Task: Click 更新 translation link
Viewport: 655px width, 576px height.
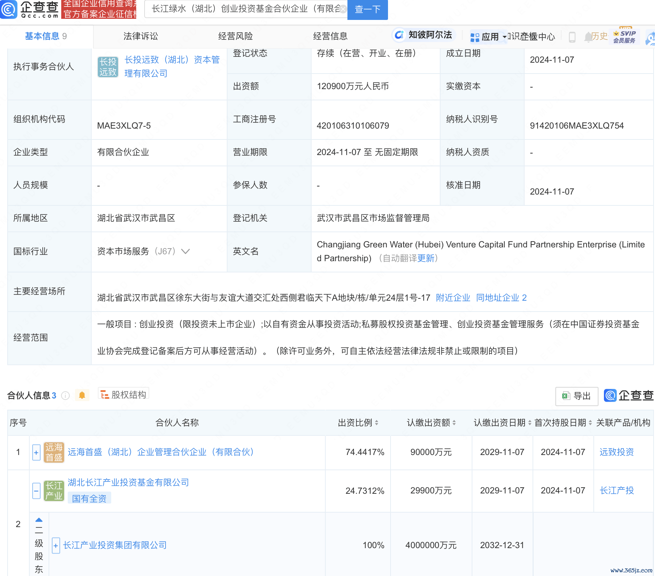Action: coord(426,258)
